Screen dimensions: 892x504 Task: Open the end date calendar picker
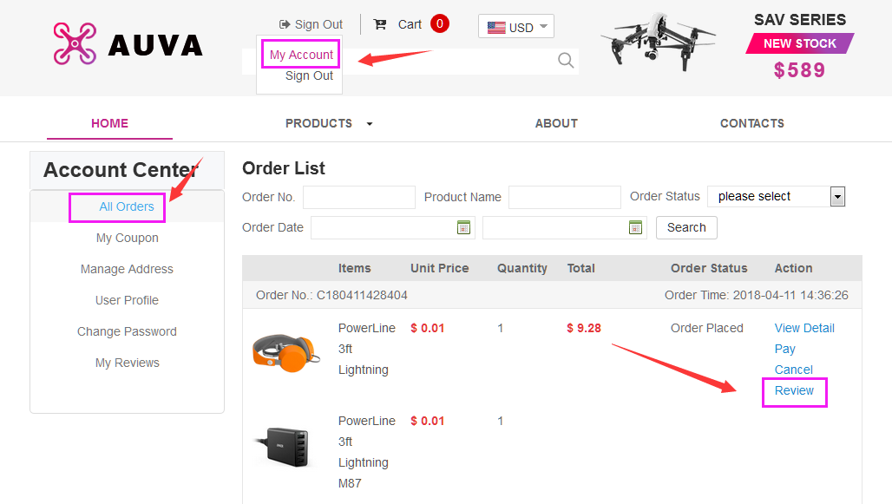click(x=635, y=227)
